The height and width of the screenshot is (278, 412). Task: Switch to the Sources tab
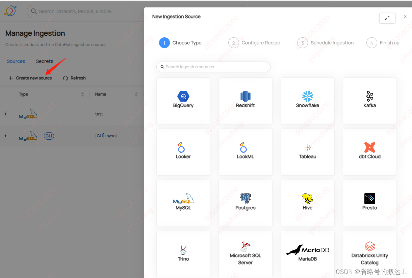[x=16, y=61]
